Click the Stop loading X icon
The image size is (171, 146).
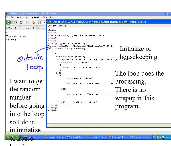[27, 22]
